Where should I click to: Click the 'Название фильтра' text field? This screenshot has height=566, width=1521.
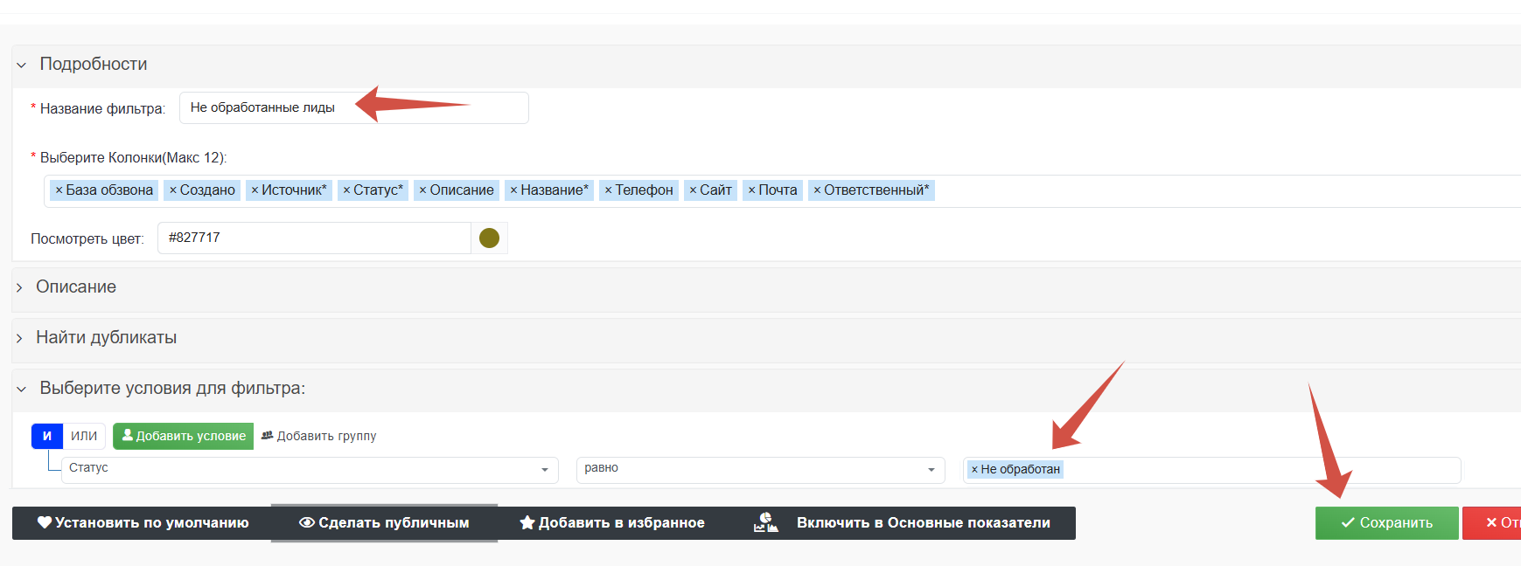tap(353, 108)
